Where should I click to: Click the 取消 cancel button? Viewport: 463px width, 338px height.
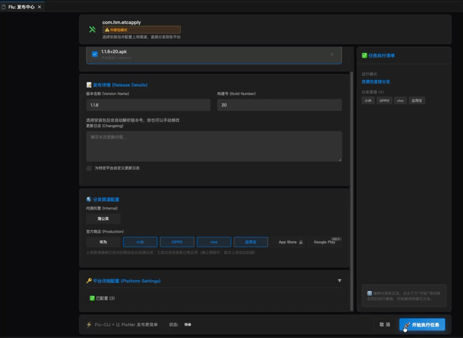[x=385, y=325]
